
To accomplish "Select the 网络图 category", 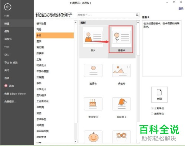I will [40, 125].
